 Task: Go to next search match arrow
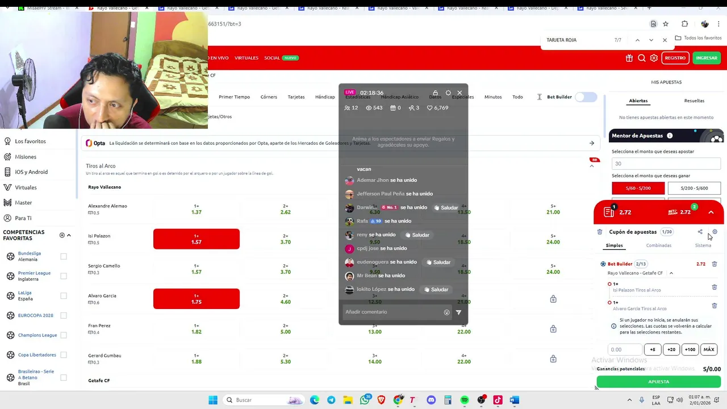coord(651,40)
